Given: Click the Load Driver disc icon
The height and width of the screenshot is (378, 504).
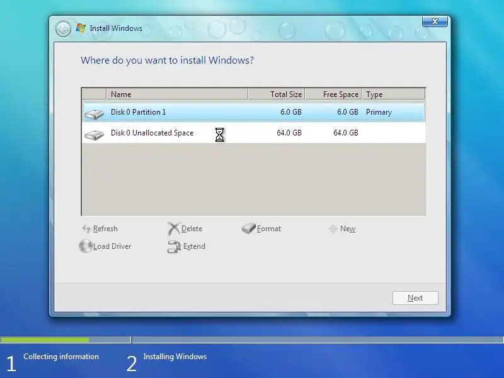Looking at the screenshot, I should click(86, 246).
